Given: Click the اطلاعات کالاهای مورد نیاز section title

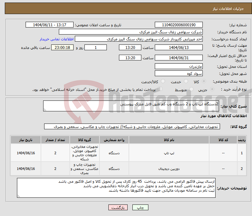Looking at the screenshot, I should [x=224, y=116].
